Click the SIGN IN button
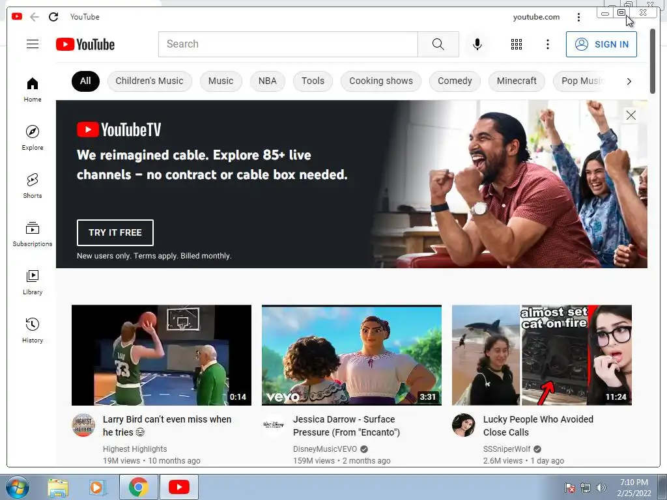The width and height of the screenshot is (667, 500). [x=601, y=44]
